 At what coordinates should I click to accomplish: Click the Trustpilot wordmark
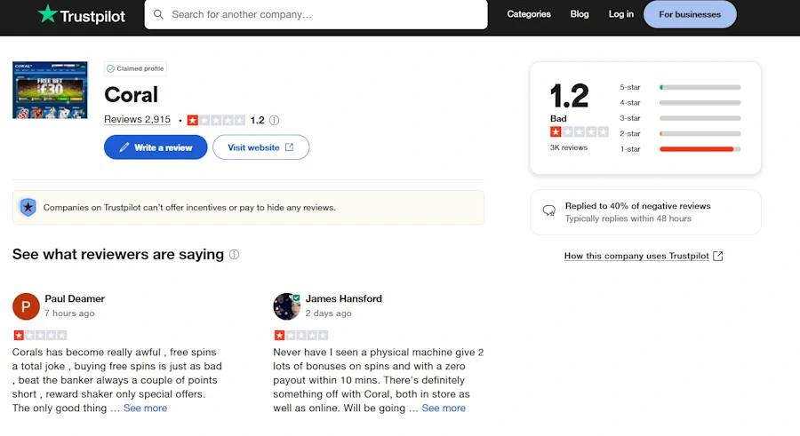pos(92,16)
